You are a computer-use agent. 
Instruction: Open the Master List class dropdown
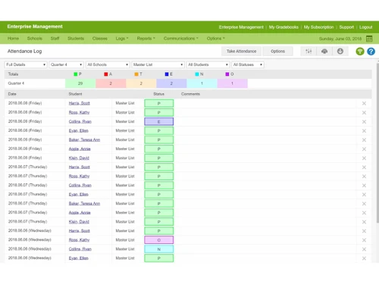[x=158, y=64]
